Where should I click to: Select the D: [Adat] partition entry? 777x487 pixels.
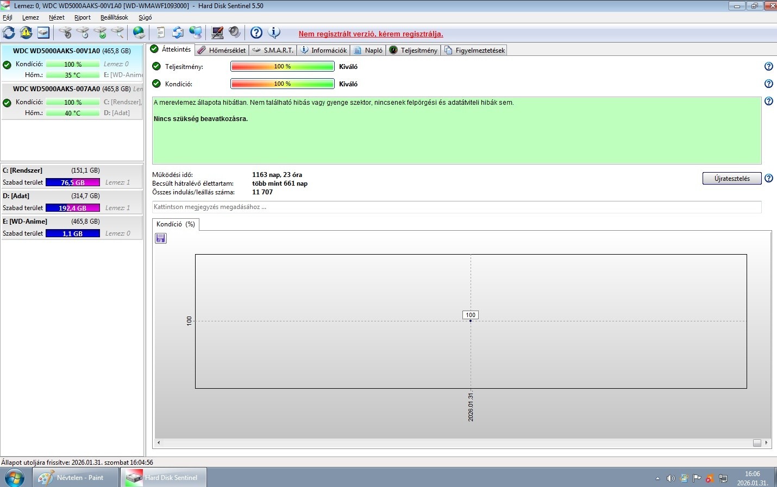pos(72,202)
